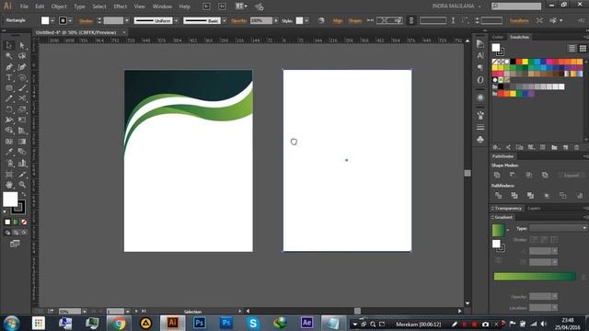Open the stroke weight dropdown
The image size is (589, 331).
(127, 20)
